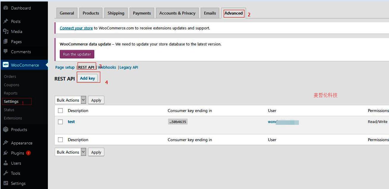
Task: Click Read/Write permissions cell
Action: pyautogui.click(x=378, y=122)
